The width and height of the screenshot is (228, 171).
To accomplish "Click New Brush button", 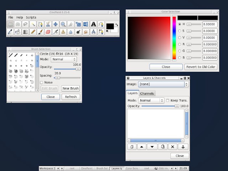I will tap(71, 88).
